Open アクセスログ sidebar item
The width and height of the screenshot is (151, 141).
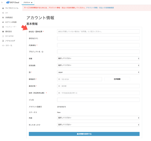click(x=10, y=41)
